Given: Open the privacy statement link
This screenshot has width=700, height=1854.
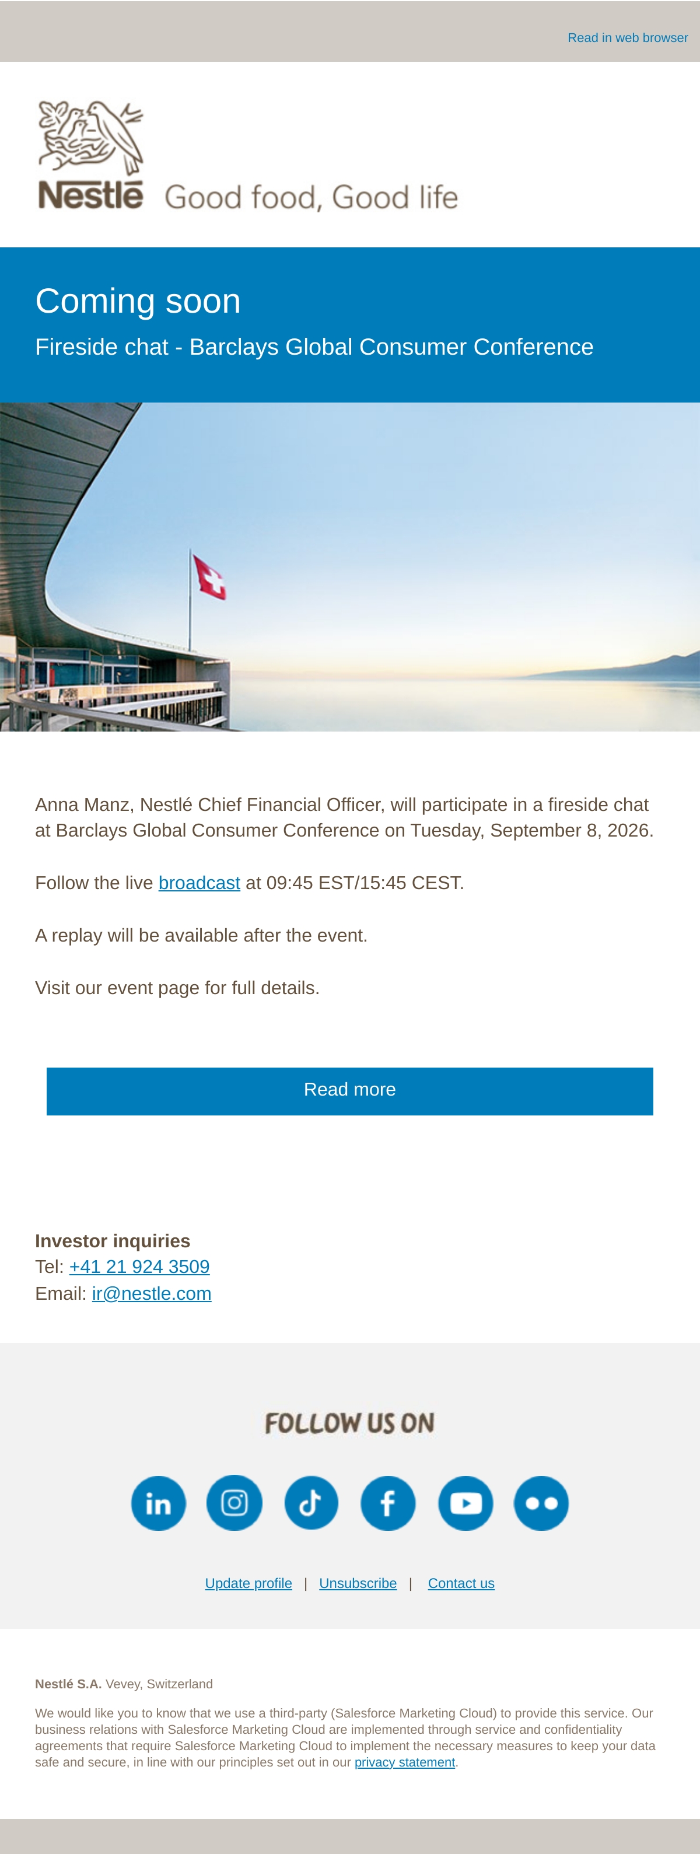Looking at the screenshot, I should (x=404, y=1762).
